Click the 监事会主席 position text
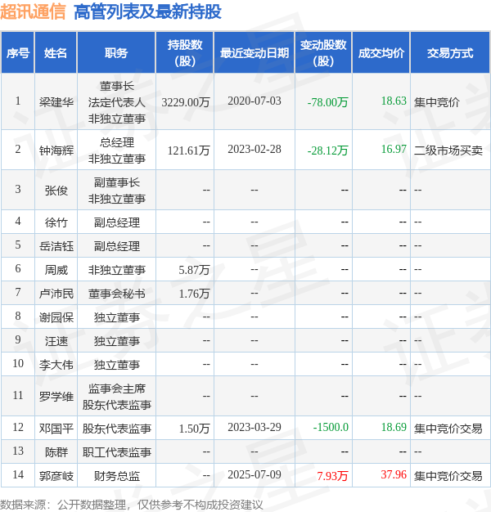The width and height of the screenshot is (491, 512). coord(117,388)
